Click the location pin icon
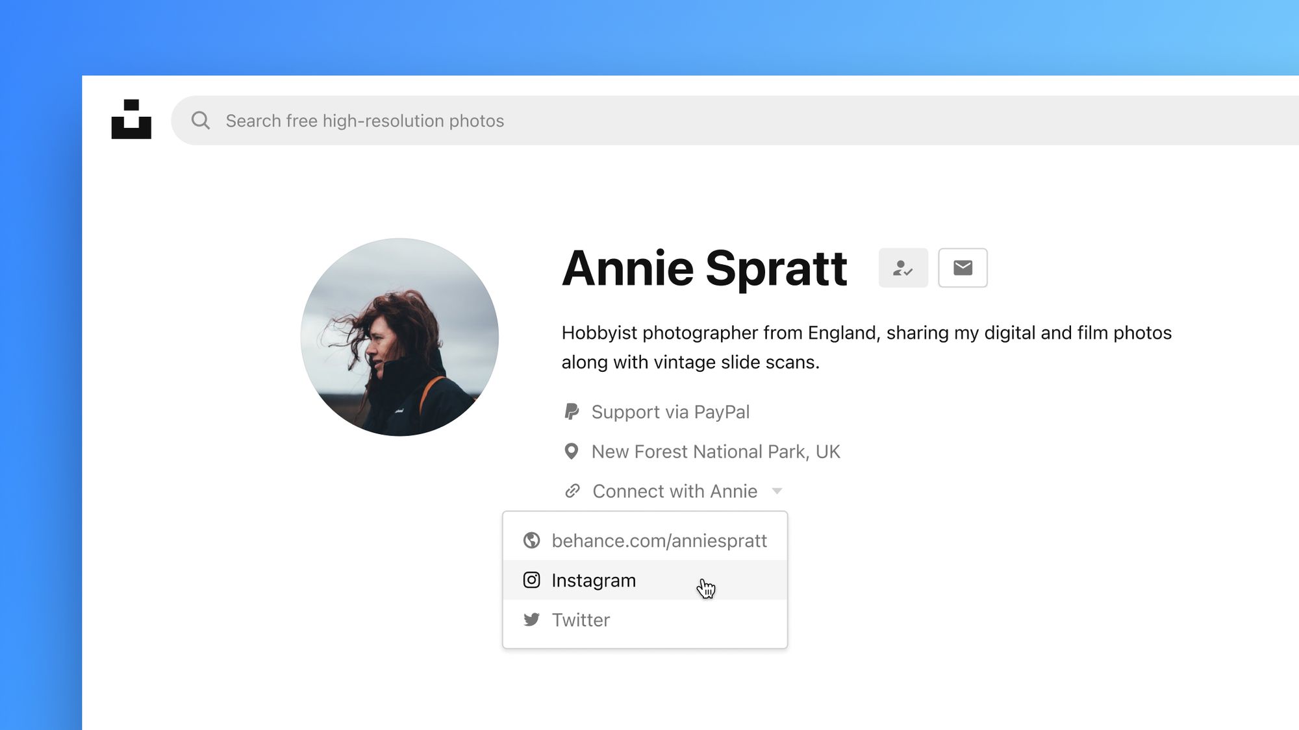The height and width of the screenshot is (730, 1299). (x=572, y=451)
